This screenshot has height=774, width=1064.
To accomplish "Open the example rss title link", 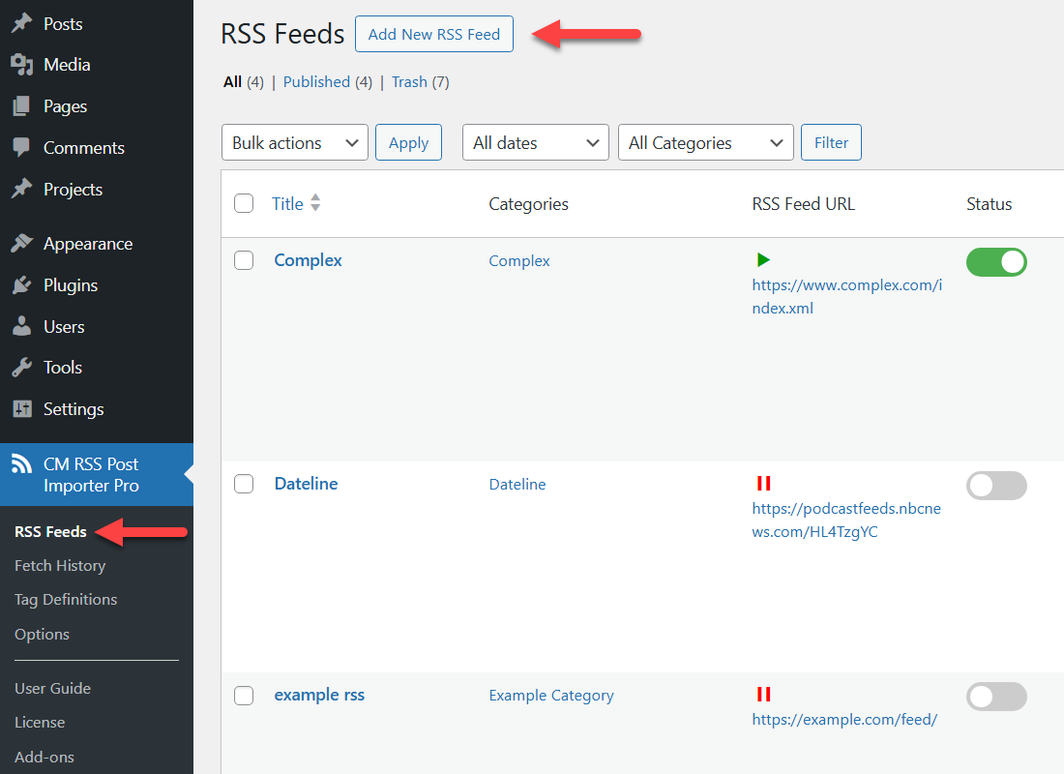I will click(x=319, y=695).
